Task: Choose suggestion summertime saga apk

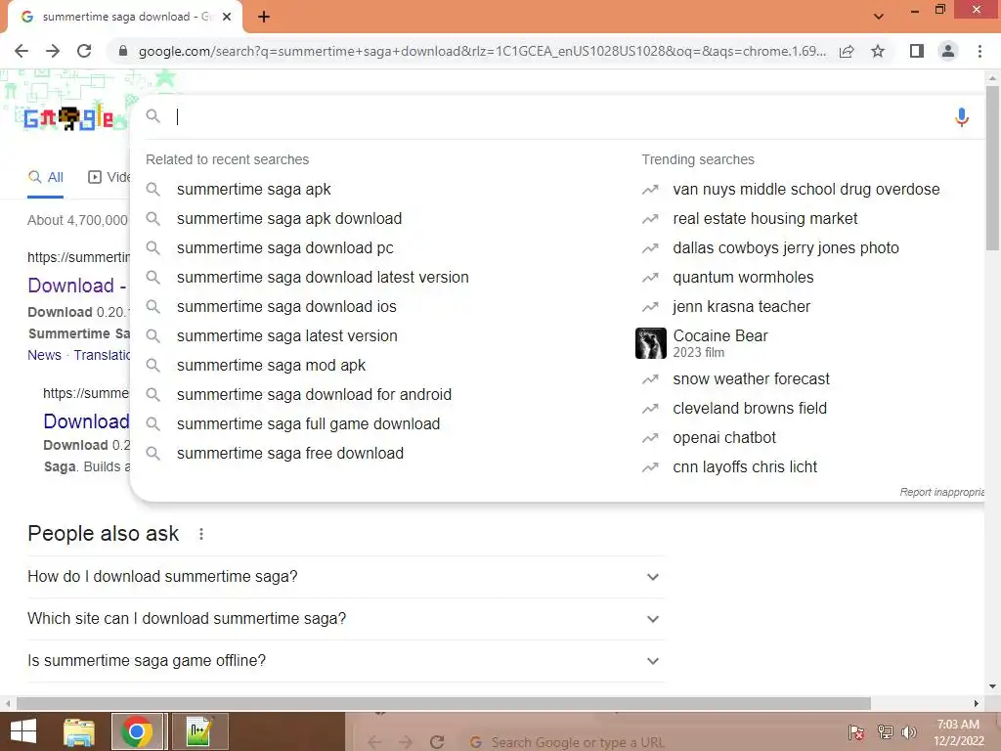Action: point(253,190)
